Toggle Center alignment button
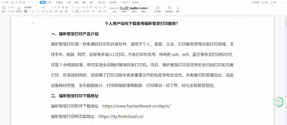Viewport: 287px width, 125px height. 77,11
